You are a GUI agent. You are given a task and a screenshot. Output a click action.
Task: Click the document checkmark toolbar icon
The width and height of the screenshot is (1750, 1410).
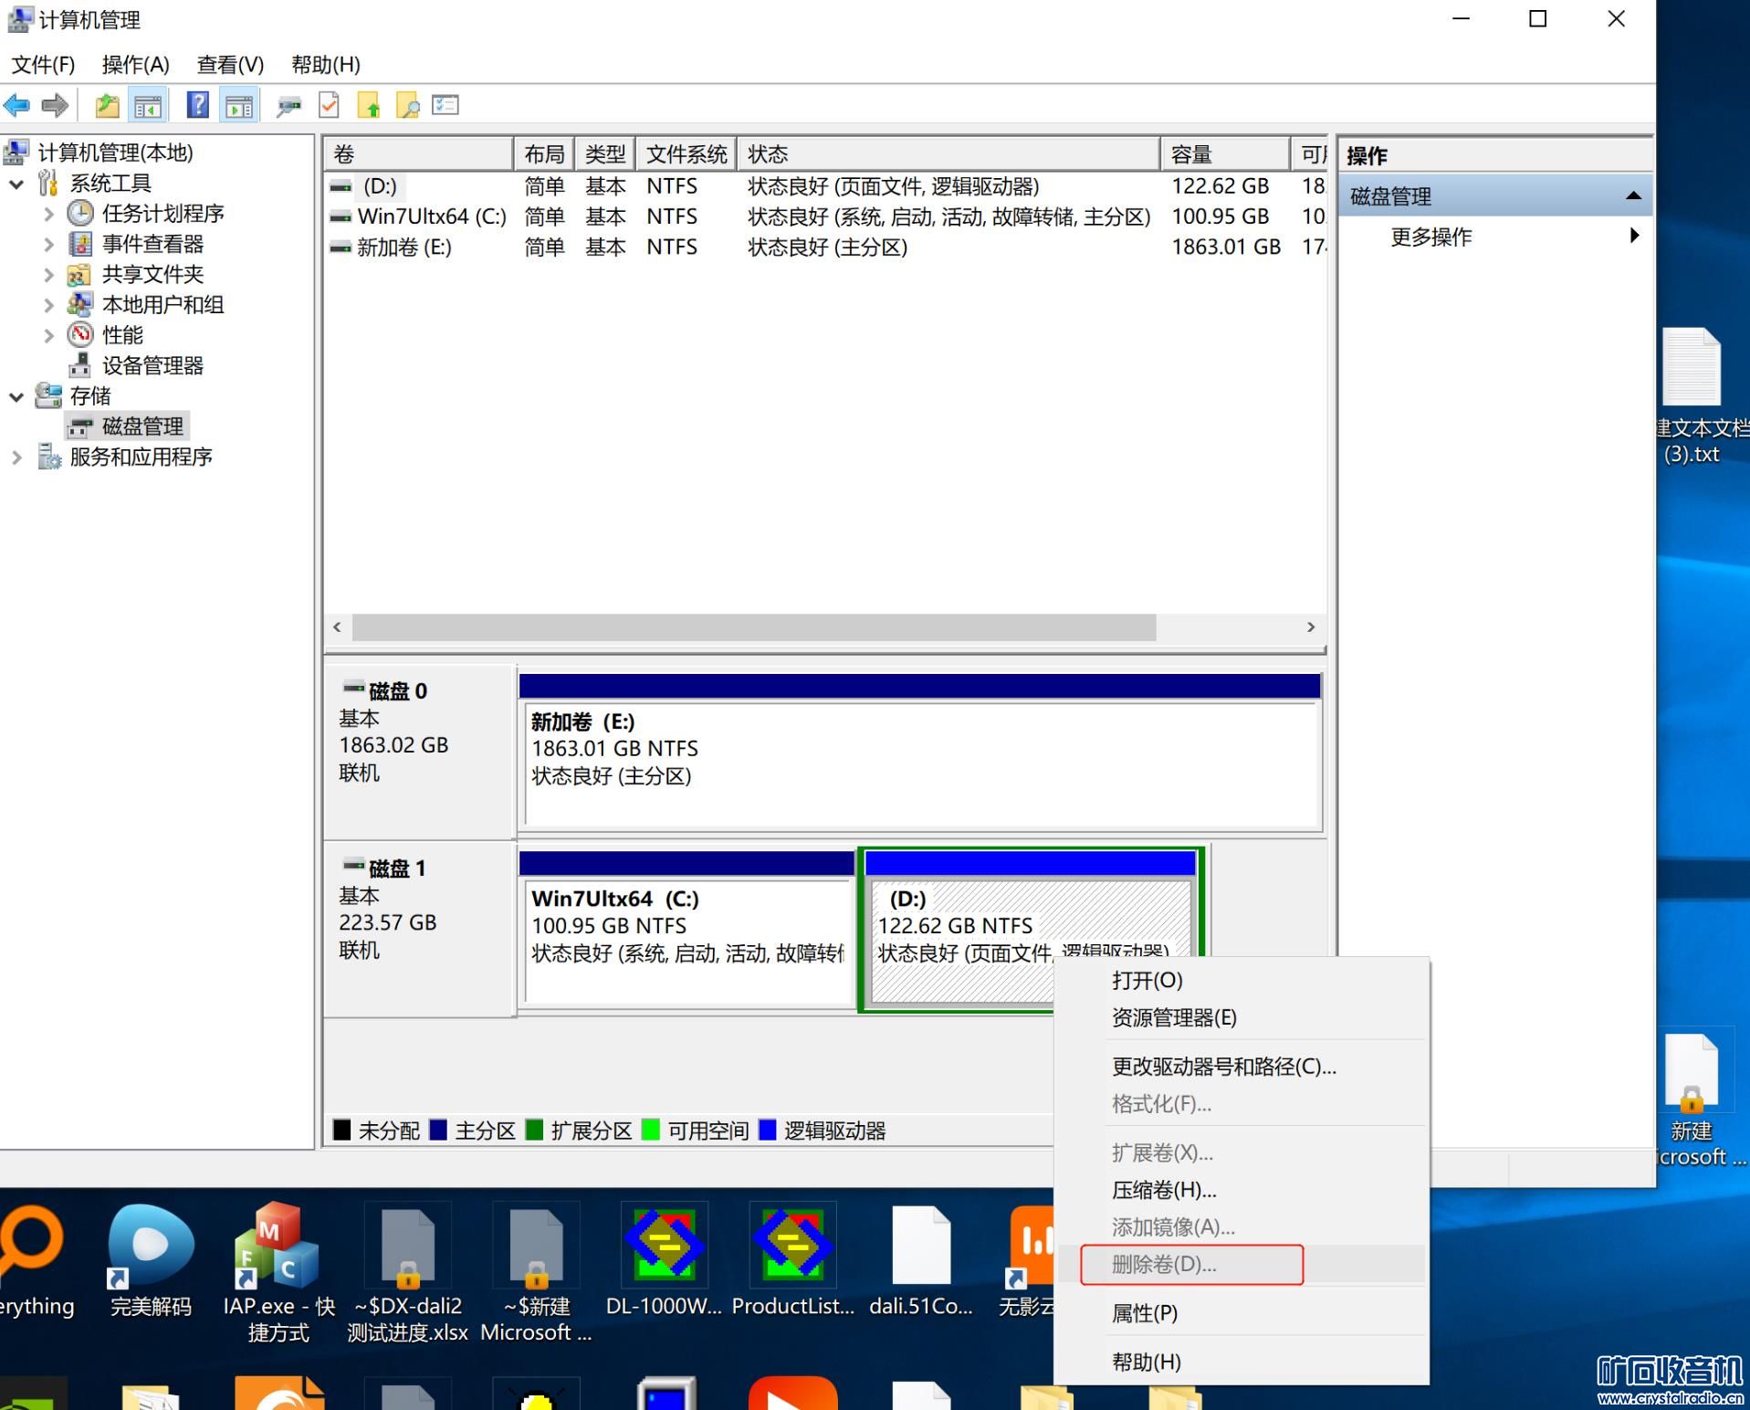329,106
